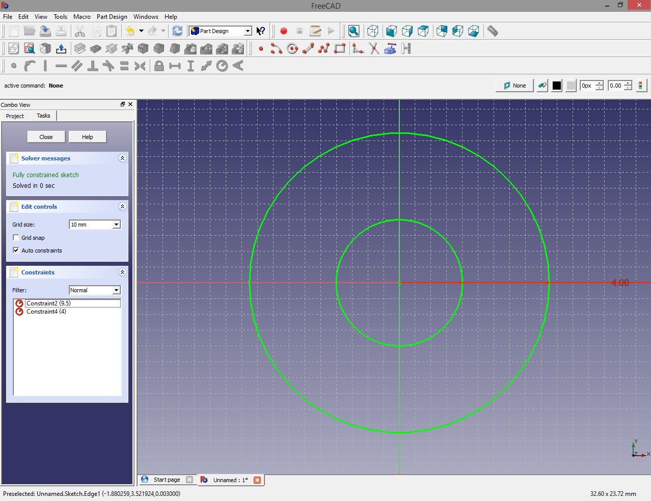Image resolution: width=651 pixels, height=501 pixels.
Task: Switch to the Project tab
Action: pos(15,116)
